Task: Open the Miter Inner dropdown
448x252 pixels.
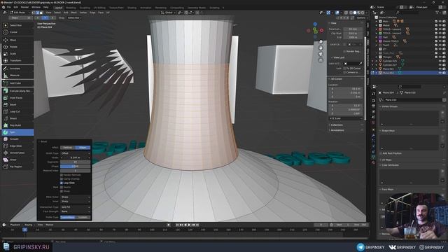Action: [76, 201]
